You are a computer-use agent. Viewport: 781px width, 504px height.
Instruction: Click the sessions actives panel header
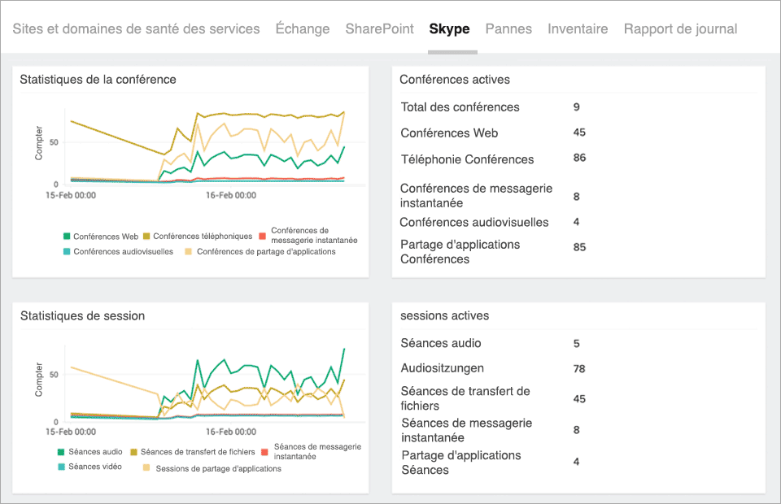pyautogui.click(x=446, y=315)
